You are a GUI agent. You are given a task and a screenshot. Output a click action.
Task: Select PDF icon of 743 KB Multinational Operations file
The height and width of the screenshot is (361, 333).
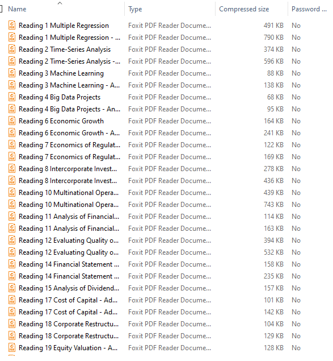12,205
